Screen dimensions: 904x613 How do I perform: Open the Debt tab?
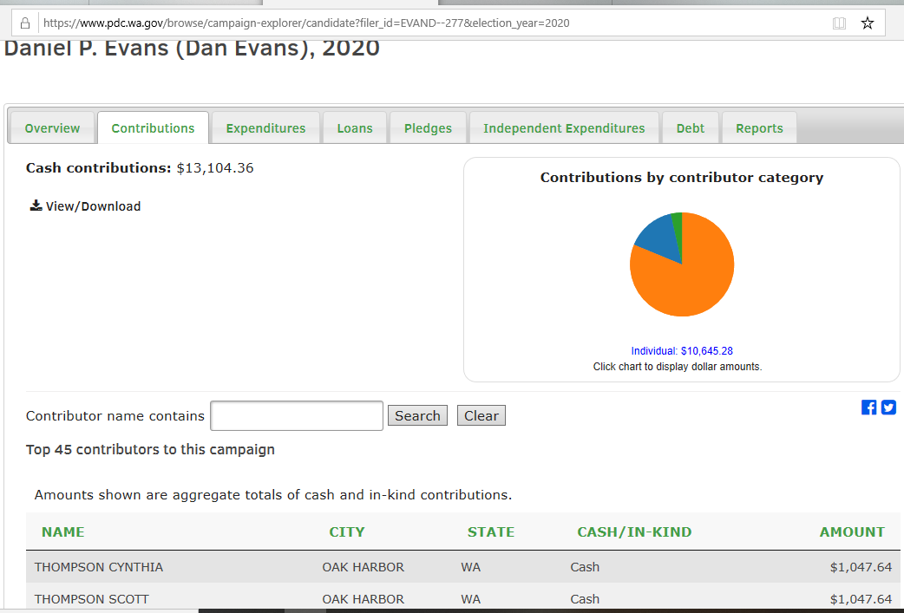click(x=691, y=128)
